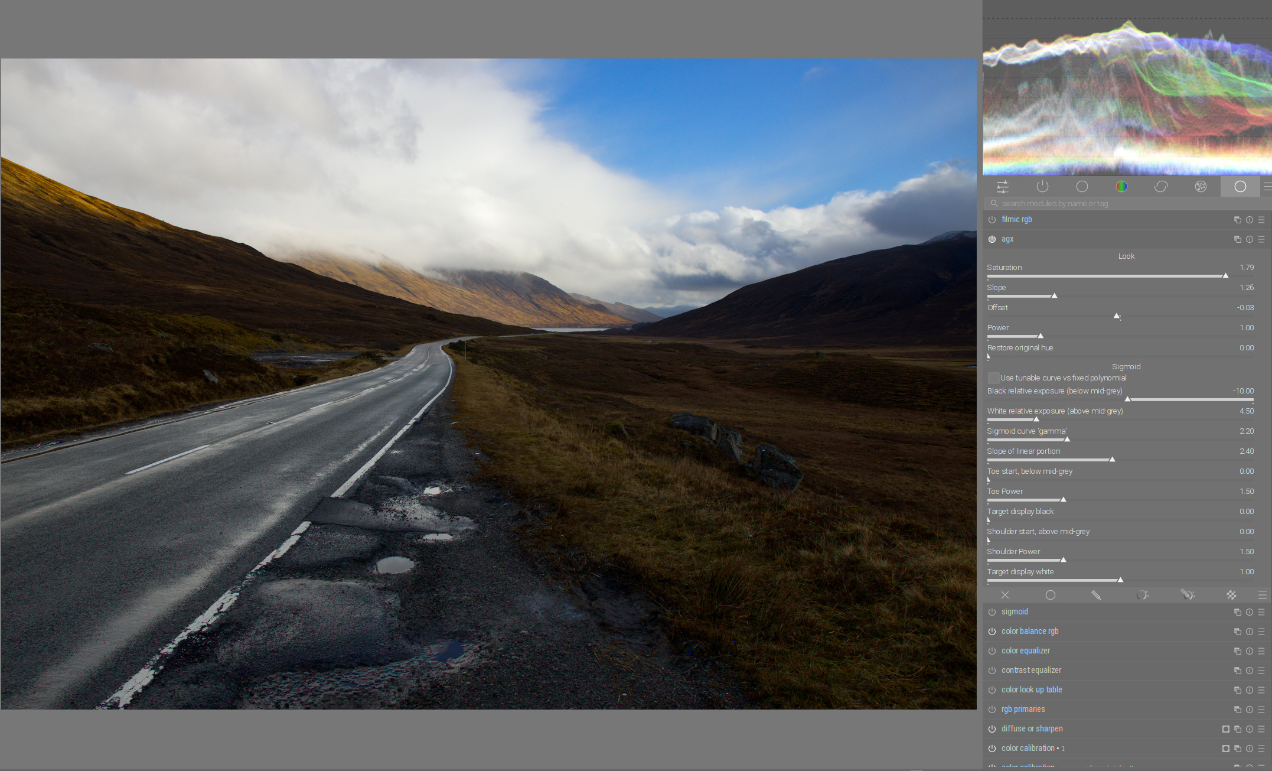Choose parametric mask icon in agx blending
This screenshot has width=1272, height=771.
[x=1142, y=595]
